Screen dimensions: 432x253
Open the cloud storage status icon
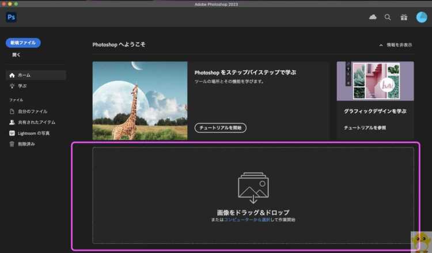(373, 17)
